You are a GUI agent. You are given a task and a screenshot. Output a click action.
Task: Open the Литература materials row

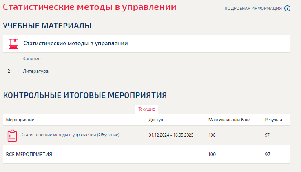(x=146, y=72)
